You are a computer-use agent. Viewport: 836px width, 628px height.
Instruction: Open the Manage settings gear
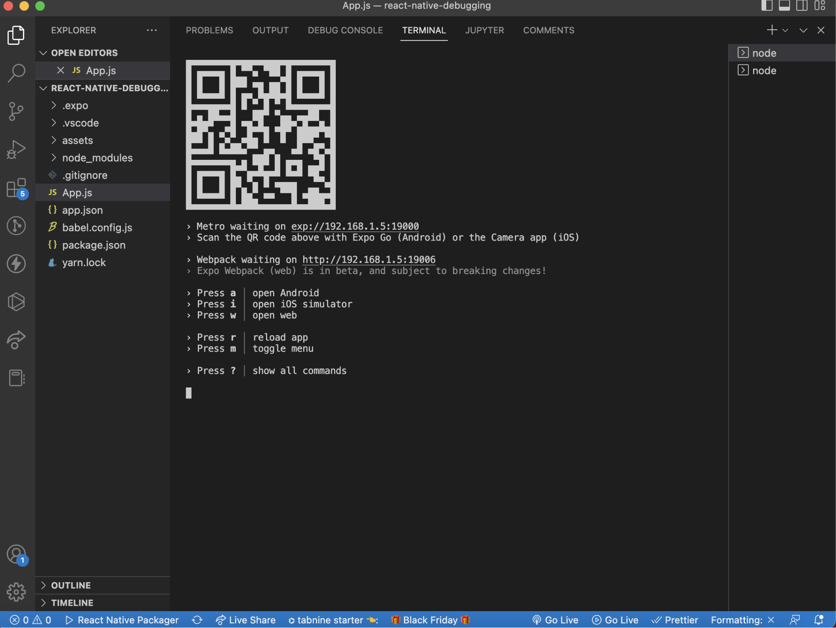tap(16, 592)
